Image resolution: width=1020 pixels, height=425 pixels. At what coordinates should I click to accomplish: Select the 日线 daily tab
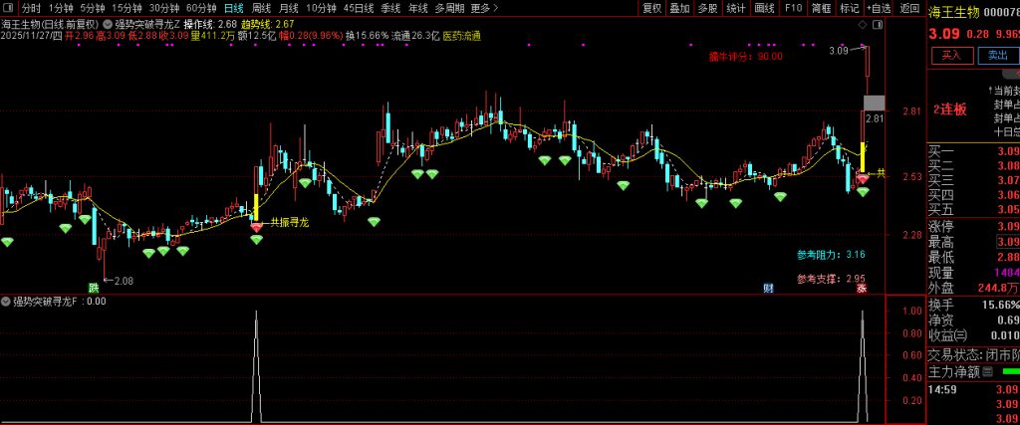(x=233, y=8)
